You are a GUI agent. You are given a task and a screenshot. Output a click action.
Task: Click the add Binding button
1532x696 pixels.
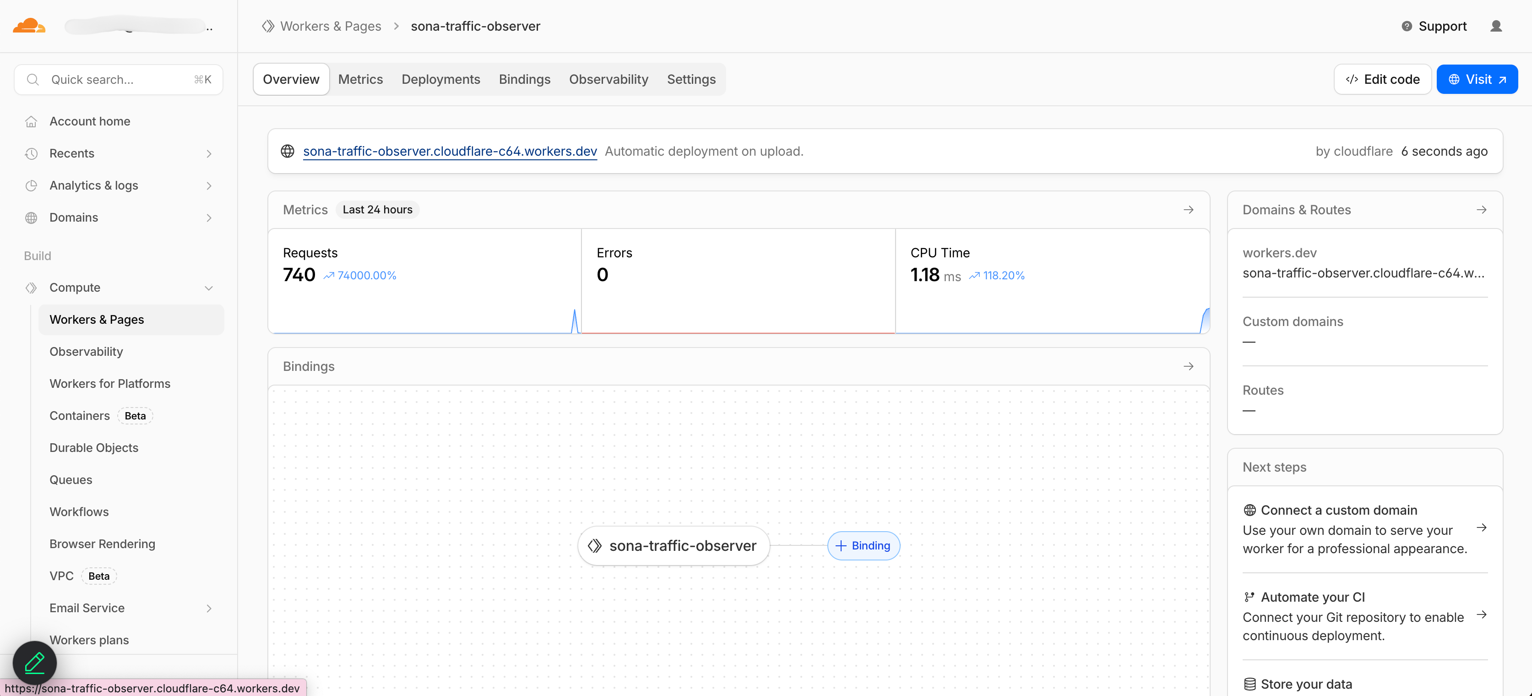tap(863, 545)
